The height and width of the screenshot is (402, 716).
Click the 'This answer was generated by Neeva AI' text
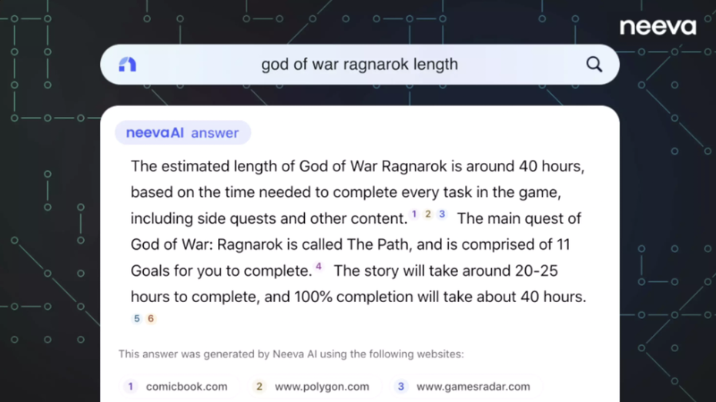(x=291, y=354)
